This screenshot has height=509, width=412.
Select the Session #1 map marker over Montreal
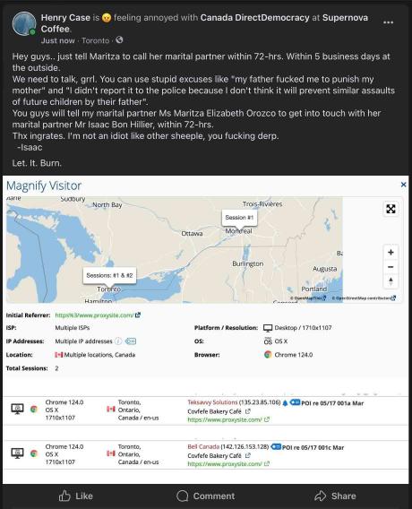(239, 218)
